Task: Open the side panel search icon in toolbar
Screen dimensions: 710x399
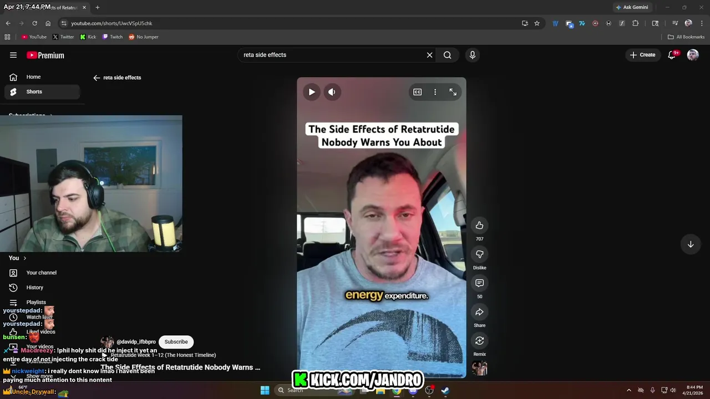Action: click(x=655, y=23)
